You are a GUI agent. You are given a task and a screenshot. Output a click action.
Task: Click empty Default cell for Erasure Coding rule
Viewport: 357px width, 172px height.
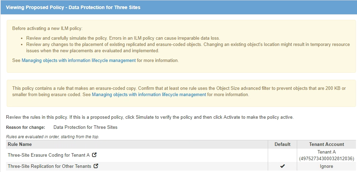point(282,155)
